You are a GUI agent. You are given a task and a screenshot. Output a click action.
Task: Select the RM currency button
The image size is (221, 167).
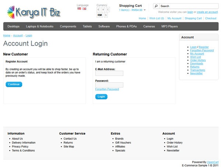pos(100,15)
